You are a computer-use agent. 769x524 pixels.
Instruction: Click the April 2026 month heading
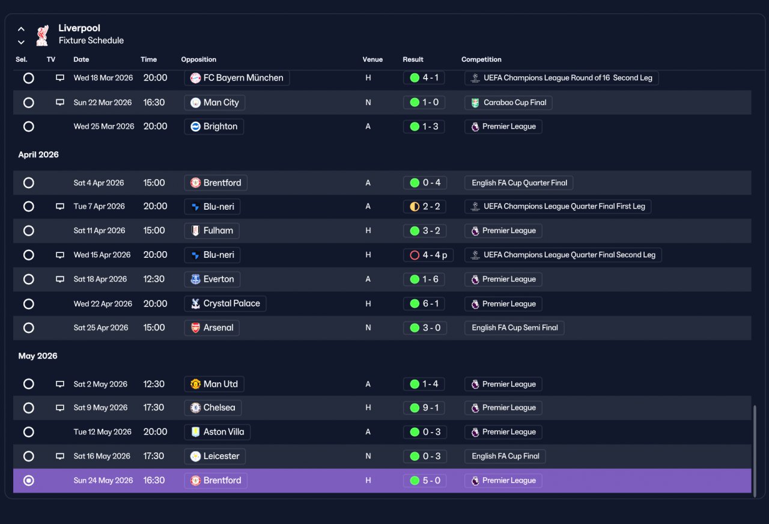pyautogui.click(x=38, y=155)
